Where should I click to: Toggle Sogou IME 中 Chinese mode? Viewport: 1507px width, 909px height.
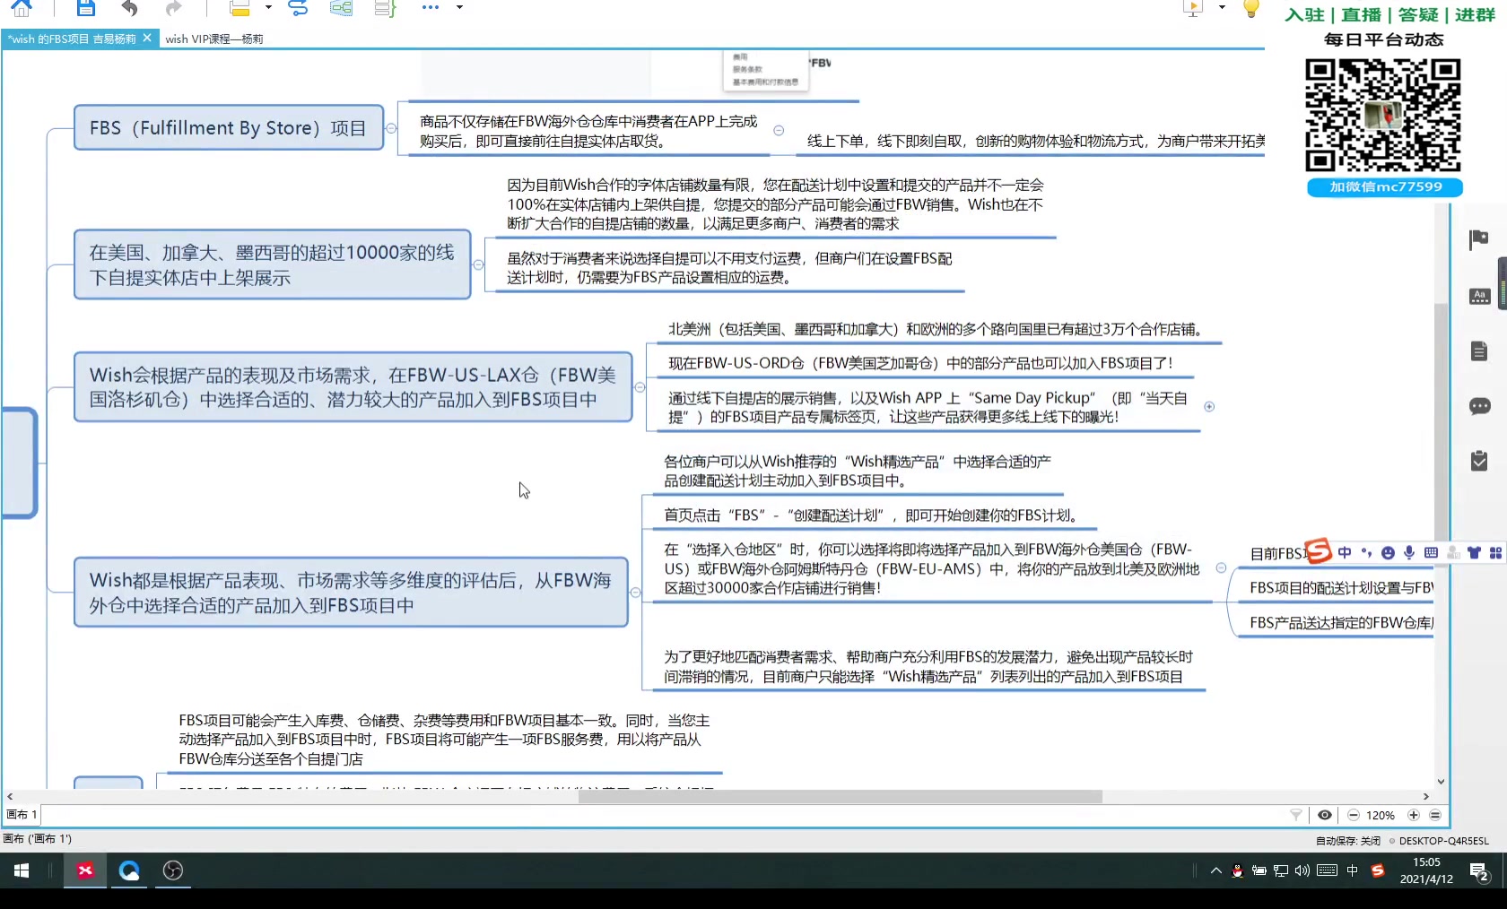(1344, 553)
